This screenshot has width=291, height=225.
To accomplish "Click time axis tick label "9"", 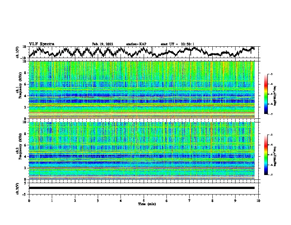I will point(235,201).
